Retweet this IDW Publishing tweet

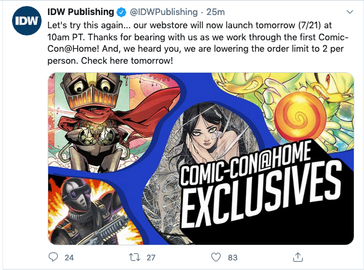(134, 257)
